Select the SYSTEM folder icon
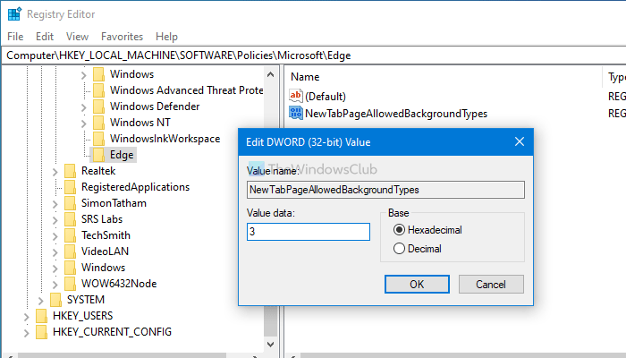Viewport: 626px width, 358px height. (55, 300)
